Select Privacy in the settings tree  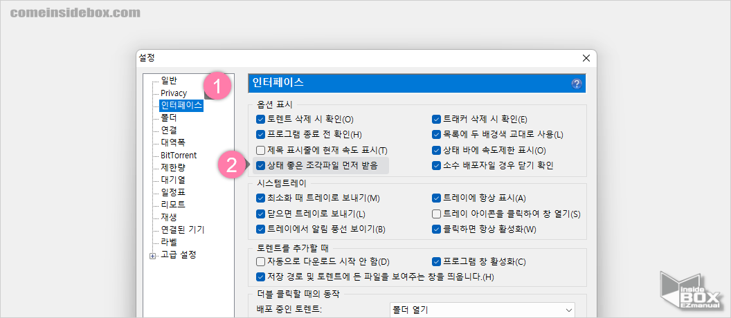click(x=174, y=93)
